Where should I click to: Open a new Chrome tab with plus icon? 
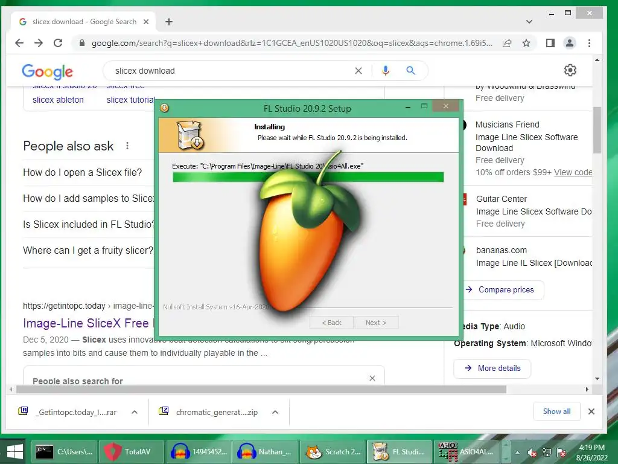(x=169, y=22)
